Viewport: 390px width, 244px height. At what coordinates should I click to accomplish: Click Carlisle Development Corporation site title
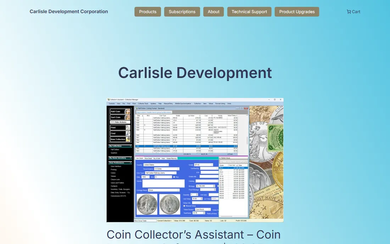point(69,11)
